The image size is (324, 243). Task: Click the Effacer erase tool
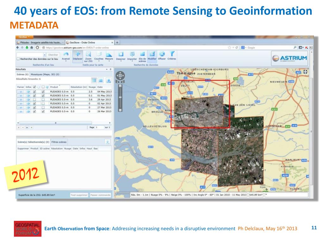pyautogui.click(x=162, y=56)
